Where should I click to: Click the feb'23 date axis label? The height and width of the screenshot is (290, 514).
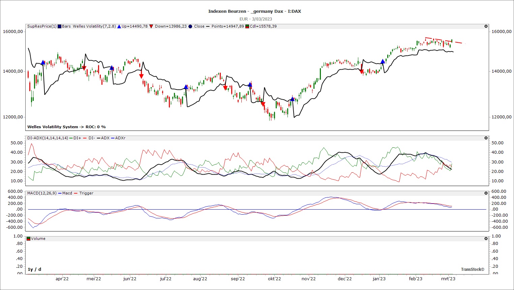coord(416,279)
